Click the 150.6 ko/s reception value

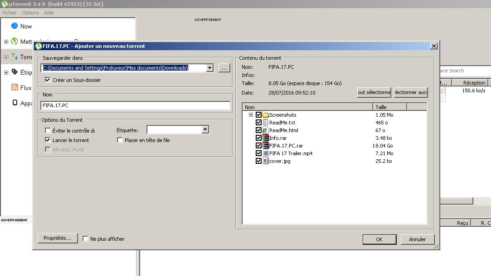coord(473,90)
